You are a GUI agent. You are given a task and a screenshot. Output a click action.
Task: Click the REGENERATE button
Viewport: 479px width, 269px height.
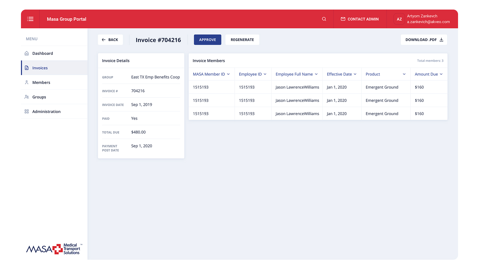pyautogui.click(x=242, y=40)
